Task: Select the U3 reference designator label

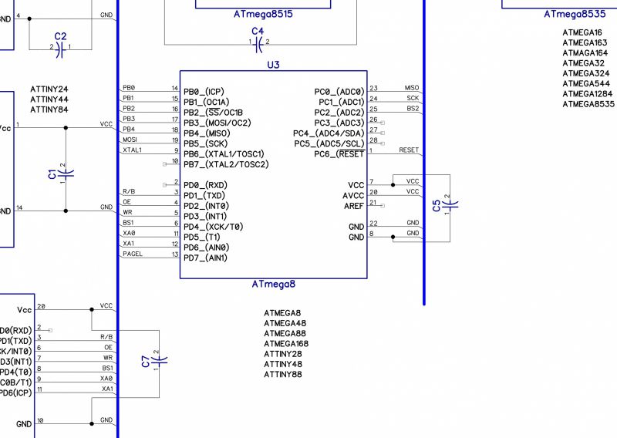Action: 273,66
